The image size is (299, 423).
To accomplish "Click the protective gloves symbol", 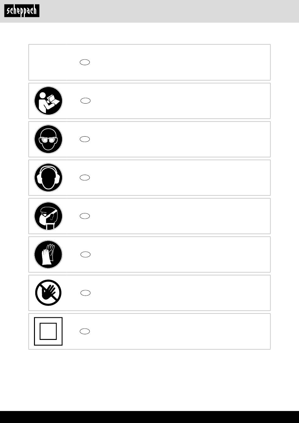I will pos(48,254).
